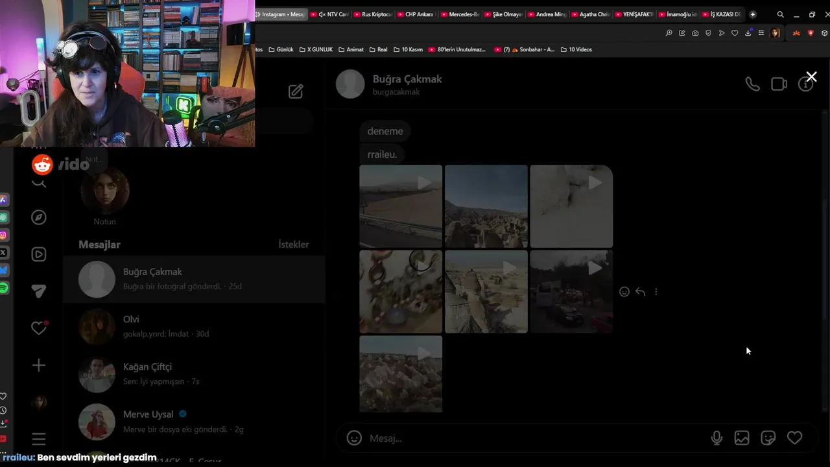Open a new browser tab

[753, 14]
